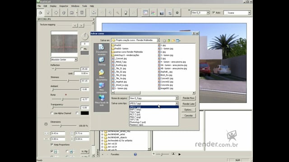Enable Use Alpha Channel checkbox

pos(52,113)
